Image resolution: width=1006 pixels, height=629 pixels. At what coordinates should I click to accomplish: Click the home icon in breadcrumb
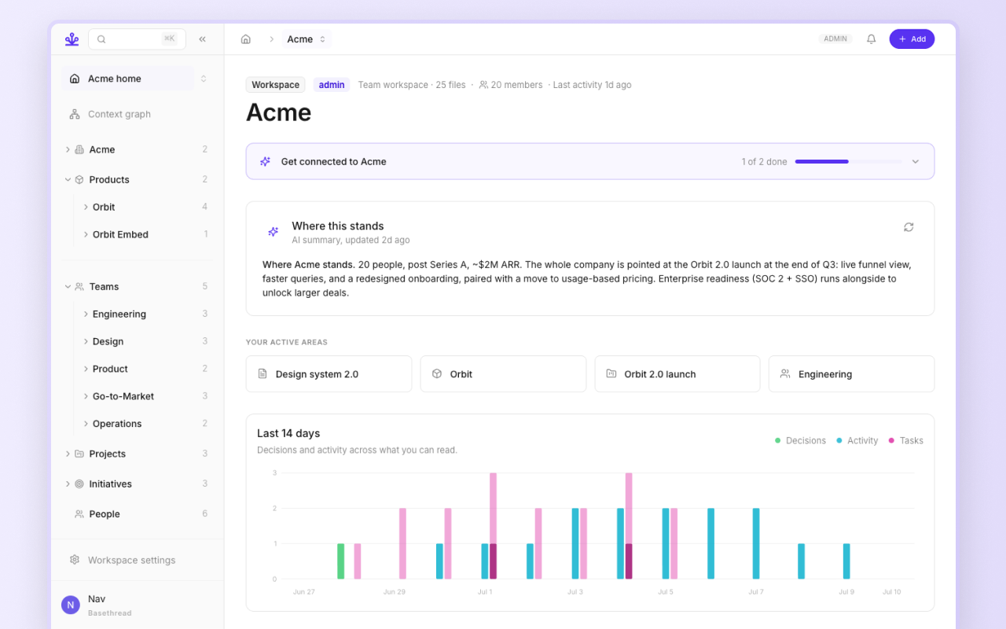point(246,39)
